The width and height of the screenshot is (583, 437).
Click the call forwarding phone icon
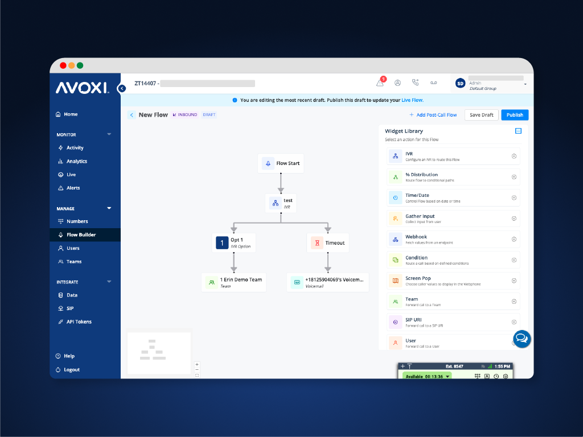click(415, 83)
